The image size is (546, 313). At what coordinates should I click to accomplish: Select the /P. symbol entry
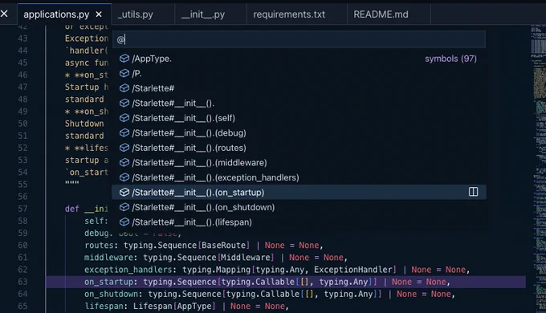click(299, 74)
